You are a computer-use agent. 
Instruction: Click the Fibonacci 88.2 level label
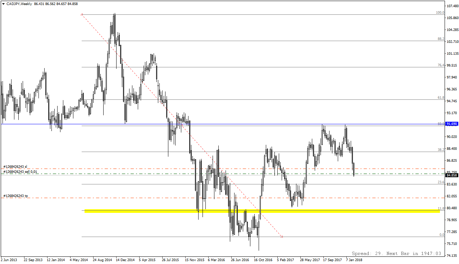441,39
